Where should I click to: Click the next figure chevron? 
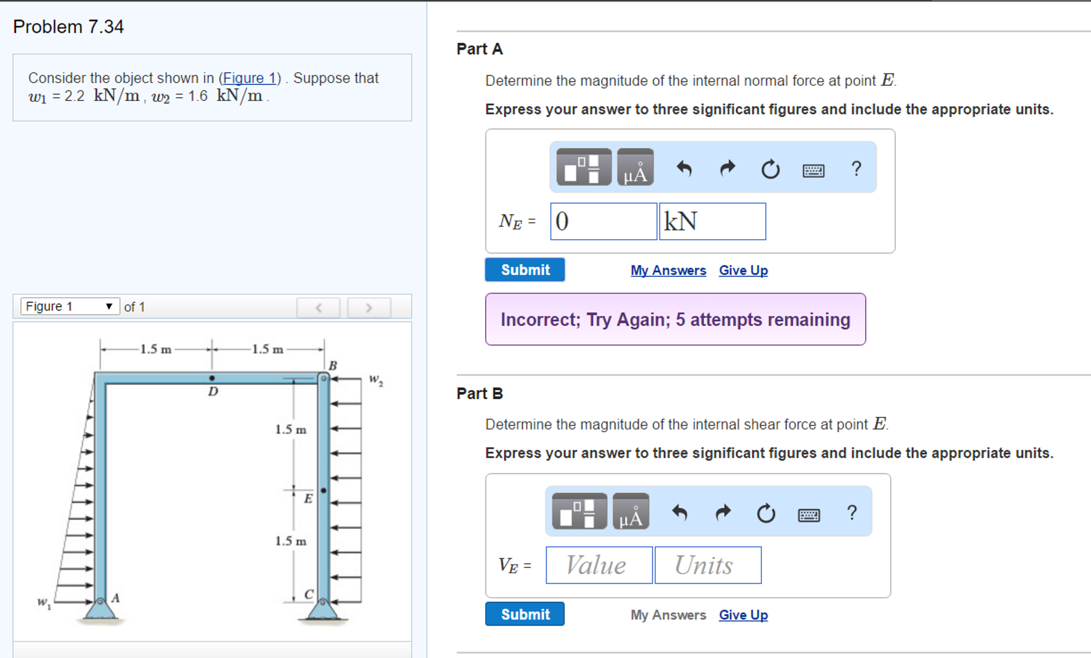click(368, 307)
